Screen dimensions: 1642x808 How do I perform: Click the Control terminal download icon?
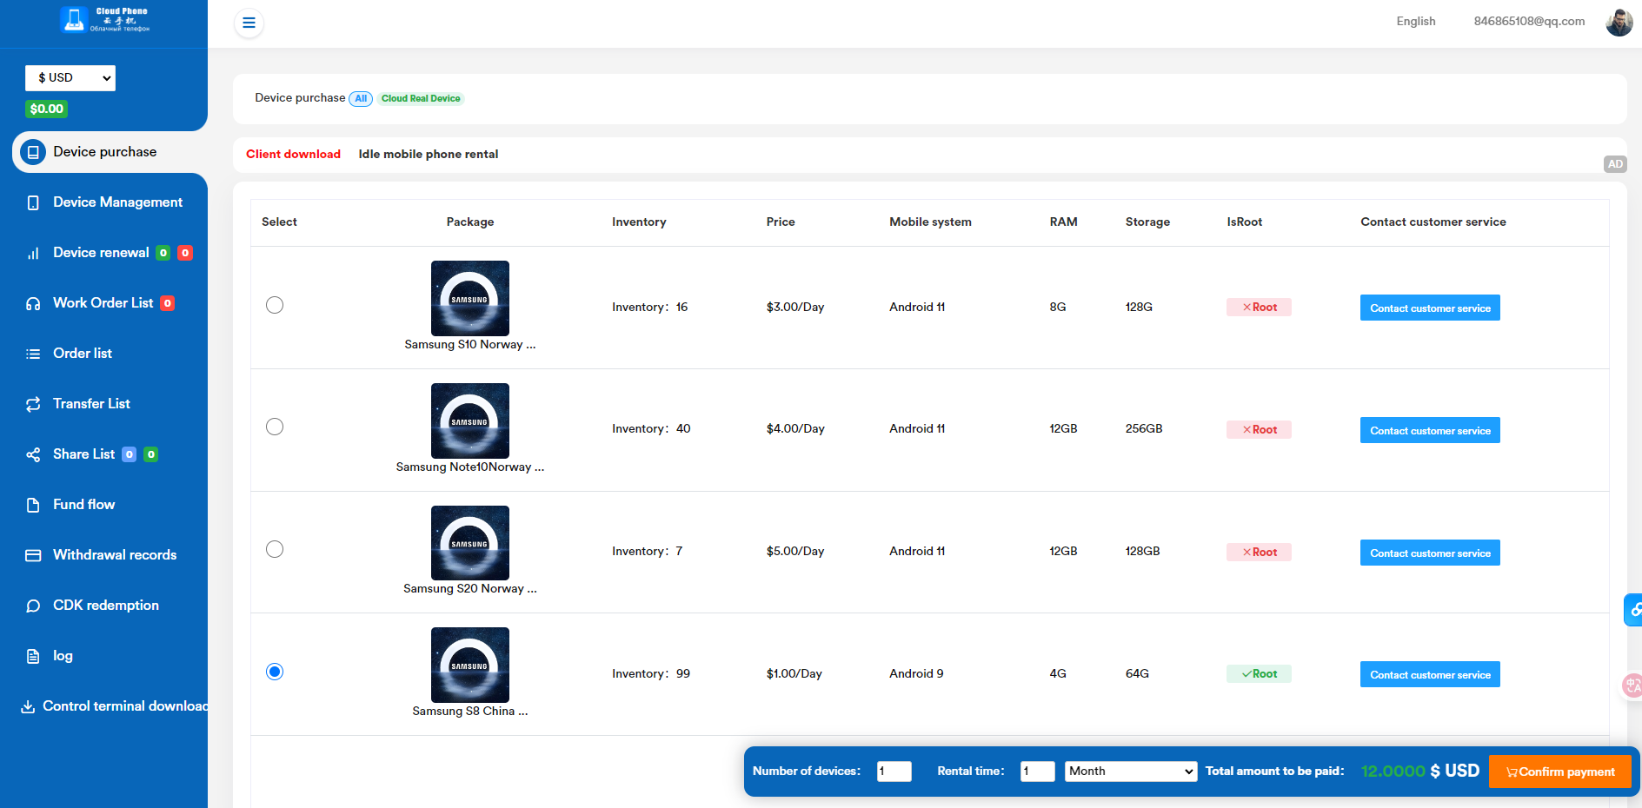click(x=28, y=706)
